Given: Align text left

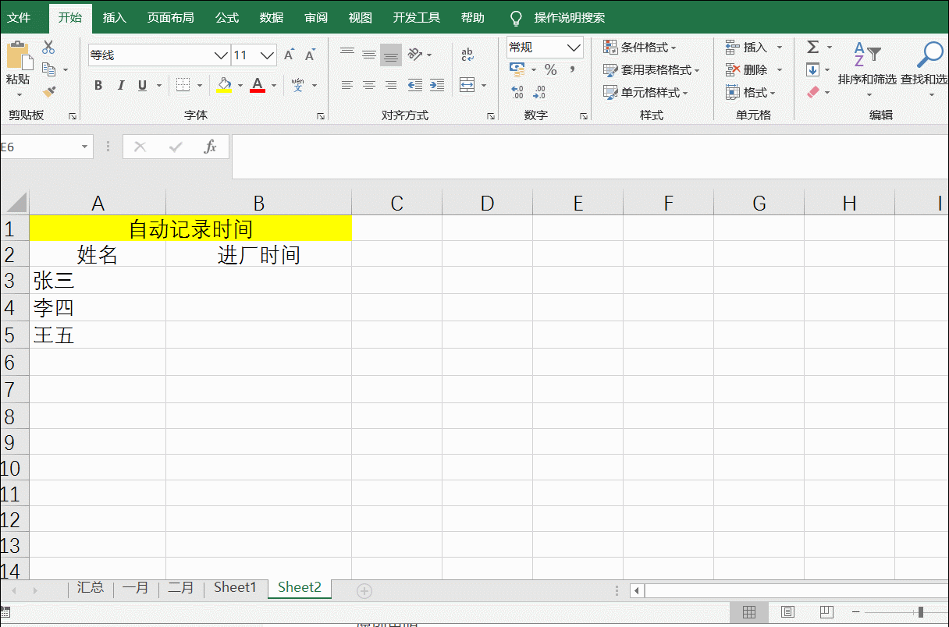Looking at the screenshot, I should pyautogui.click(x=347, y=85).
